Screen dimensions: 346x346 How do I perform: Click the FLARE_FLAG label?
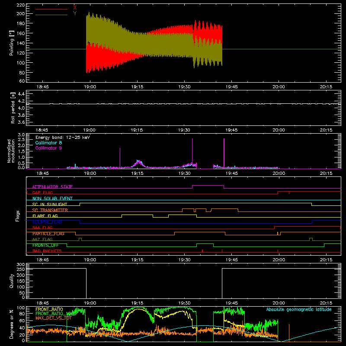[x=45, y=216]
